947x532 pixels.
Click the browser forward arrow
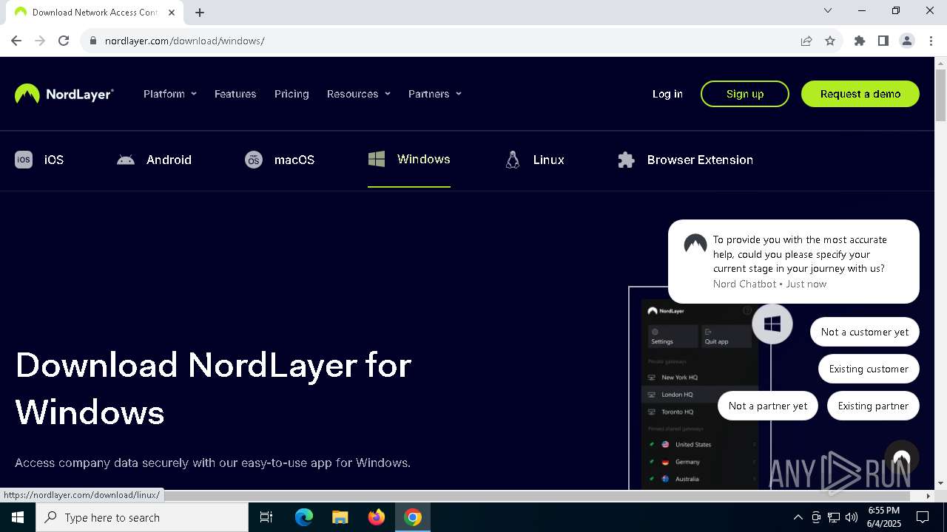click(x=40, y=41)
